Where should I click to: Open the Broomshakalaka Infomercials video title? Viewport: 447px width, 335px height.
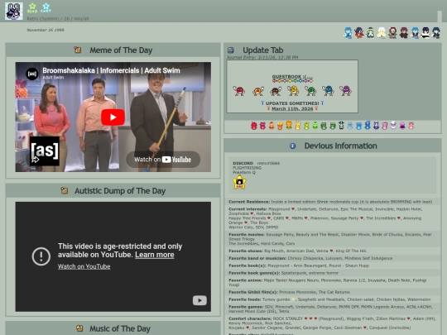point(111,70)
